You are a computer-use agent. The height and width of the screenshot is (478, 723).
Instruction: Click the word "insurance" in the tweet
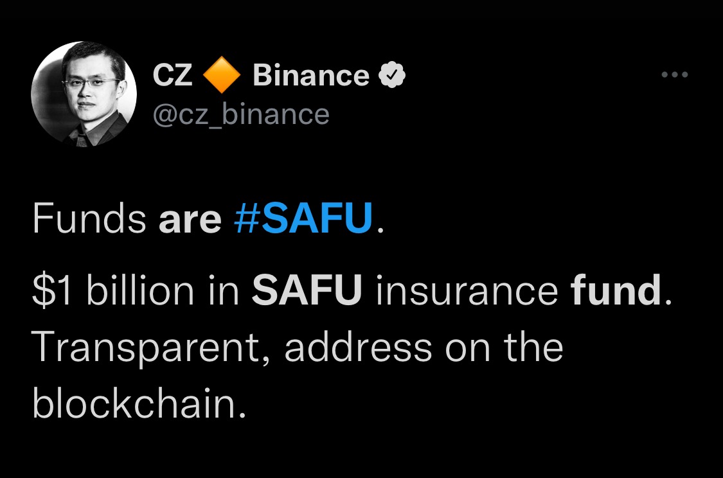pos(467,291)
